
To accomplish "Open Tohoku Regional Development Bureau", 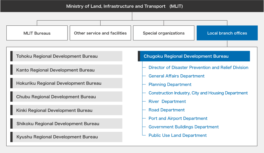I will coord(66,56).
